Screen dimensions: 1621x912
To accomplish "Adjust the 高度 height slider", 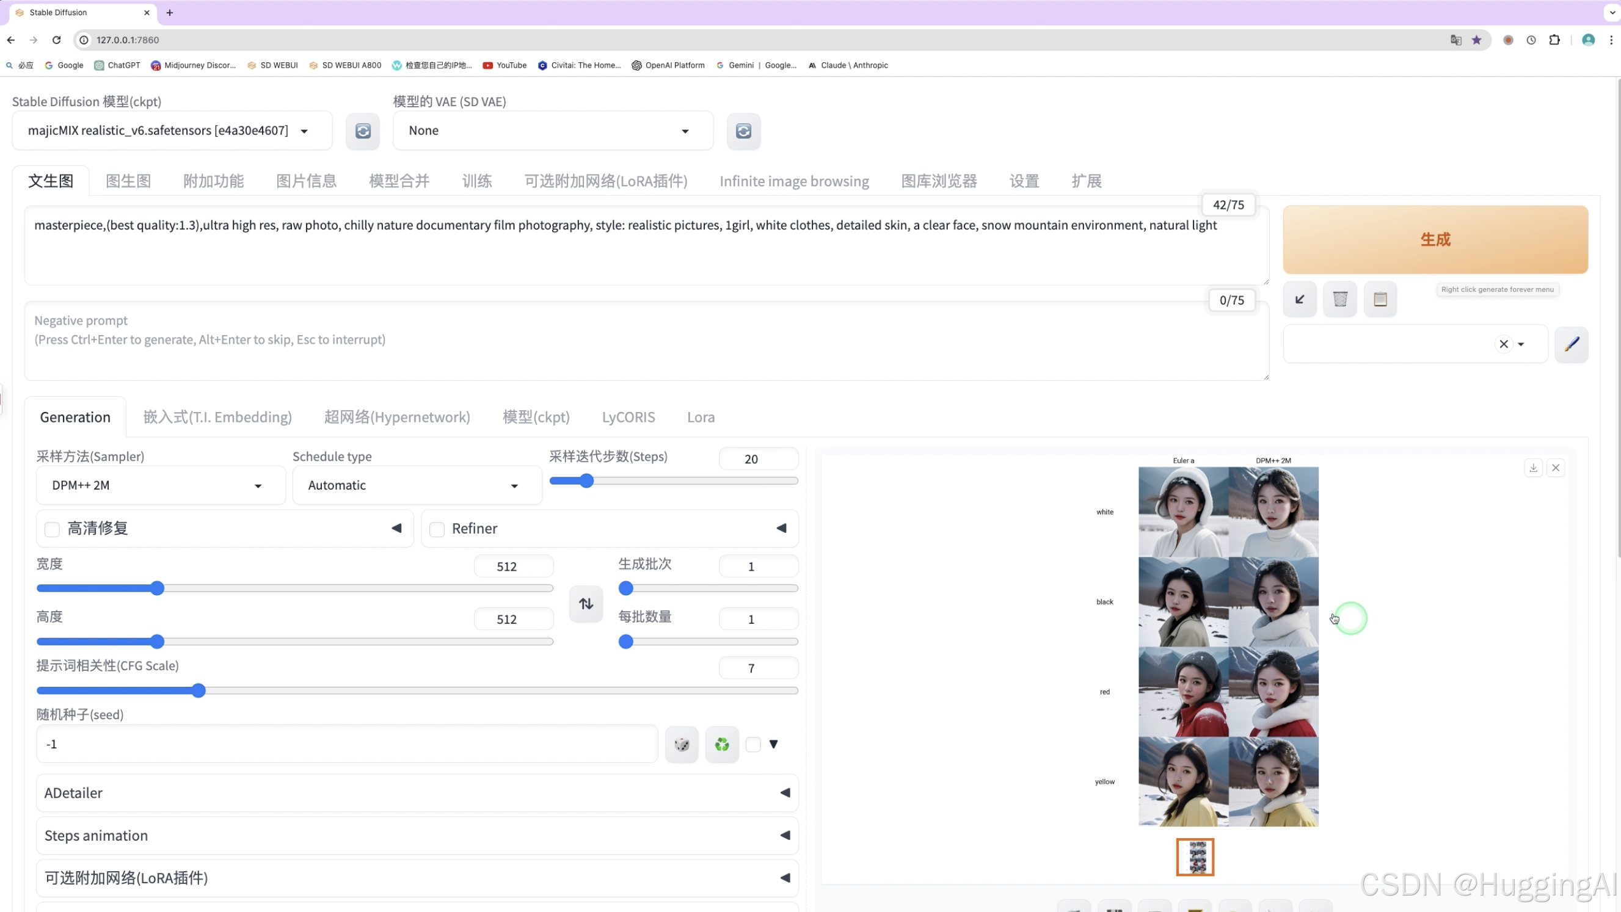I will coord(294,642).
